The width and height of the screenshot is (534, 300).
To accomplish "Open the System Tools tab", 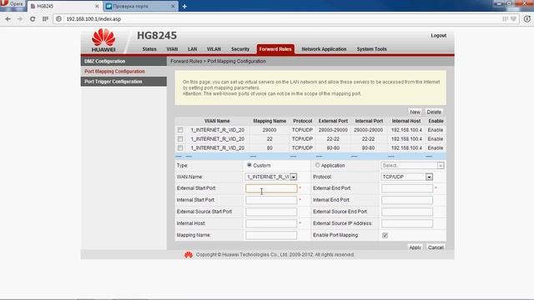I will click(371, 49).
